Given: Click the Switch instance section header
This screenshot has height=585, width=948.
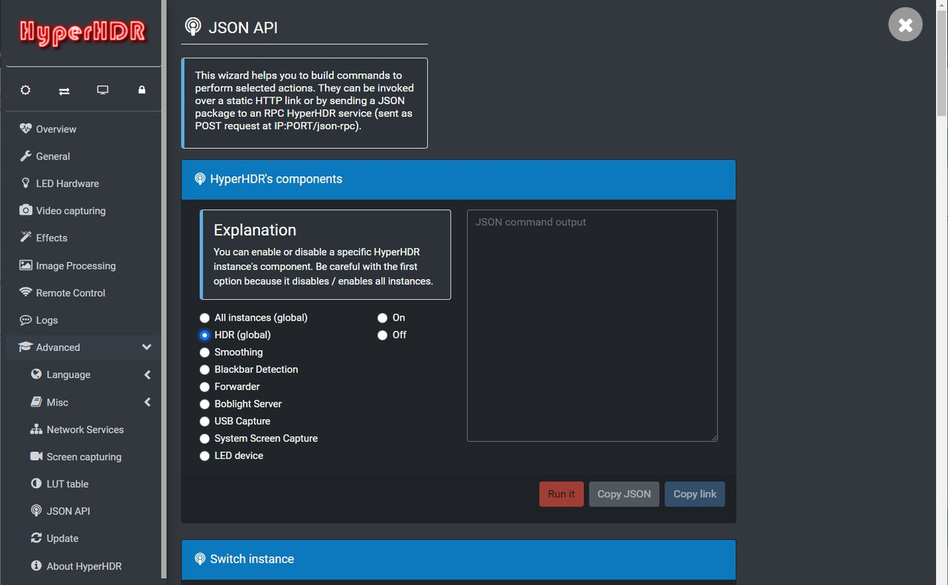Looking at the screenshot, I should pos(458,559).
